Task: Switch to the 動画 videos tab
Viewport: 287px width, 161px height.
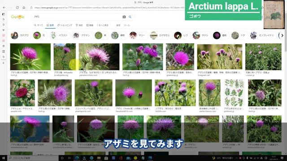Action: tap(90, 25)
